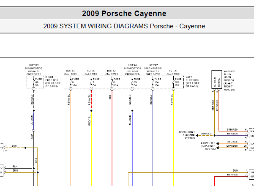Click the ORG/BLK wire arrowhead

click(218, 144)
